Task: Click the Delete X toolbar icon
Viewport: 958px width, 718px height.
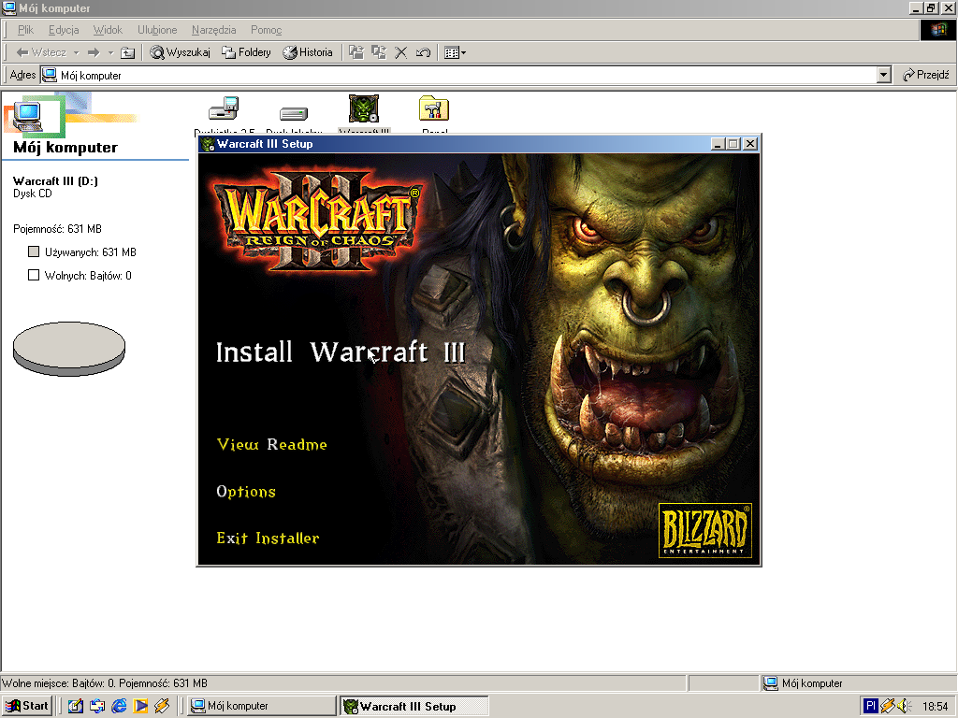Action: coord(400,52)
